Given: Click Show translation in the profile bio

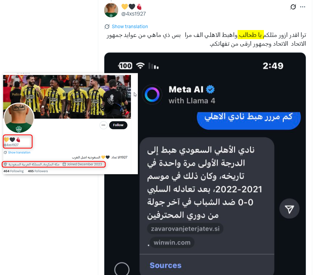Looking at the screenshot, I should pos(19,153).
